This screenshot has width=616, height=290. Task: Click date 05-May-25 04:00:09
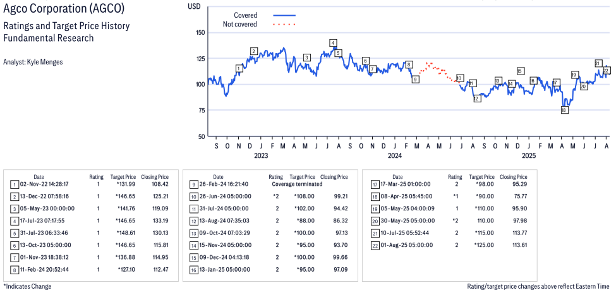click(x=408, y=208)
